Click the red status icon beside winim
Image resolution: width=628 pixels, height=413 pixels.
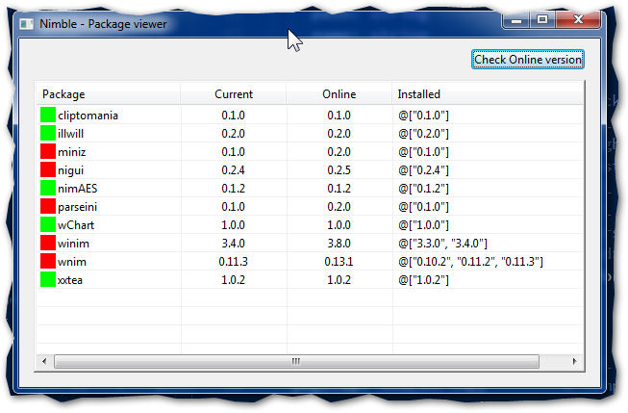coord(47,244)
